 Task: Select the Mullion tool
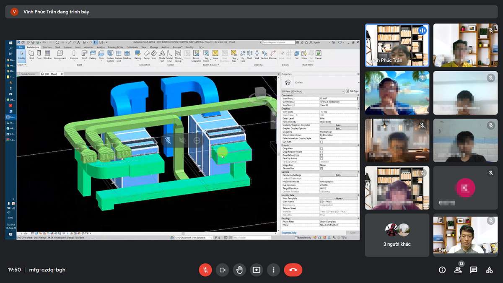tap(127, 55)
